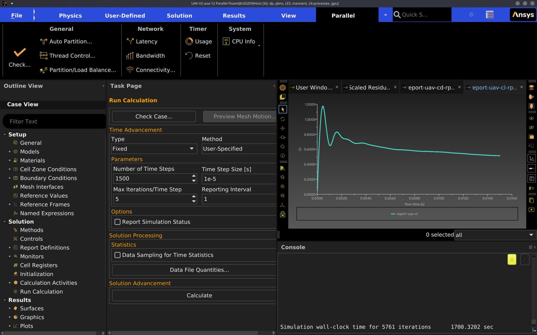
Task: Enable Data Sampling for Time Statistics
Action: pyautogui.click(x=117, y=255)
